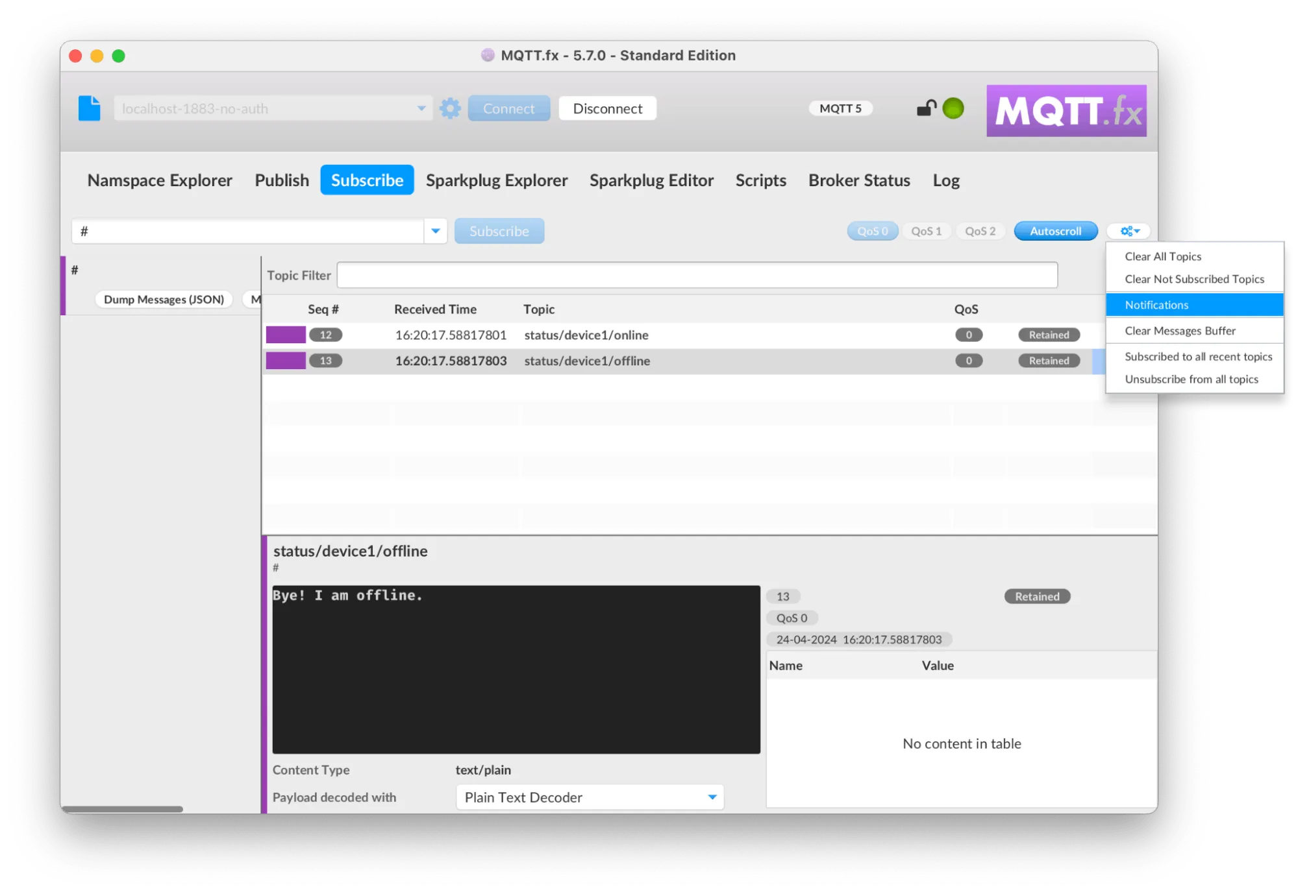Click the Dump Messages JSON icon
Viewport: 1298px width, 894px height.
(x=162, y=298)
